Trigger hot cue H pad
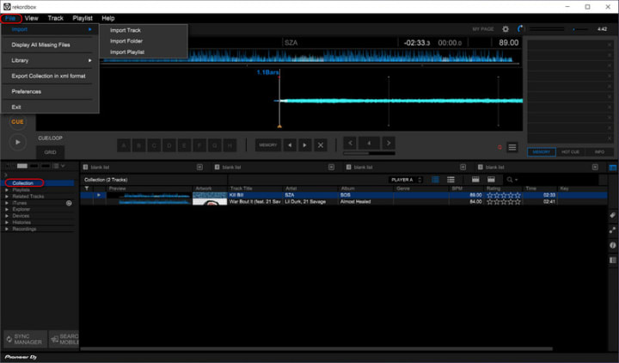Screen dimensions: 619x363 coord(230,145)
